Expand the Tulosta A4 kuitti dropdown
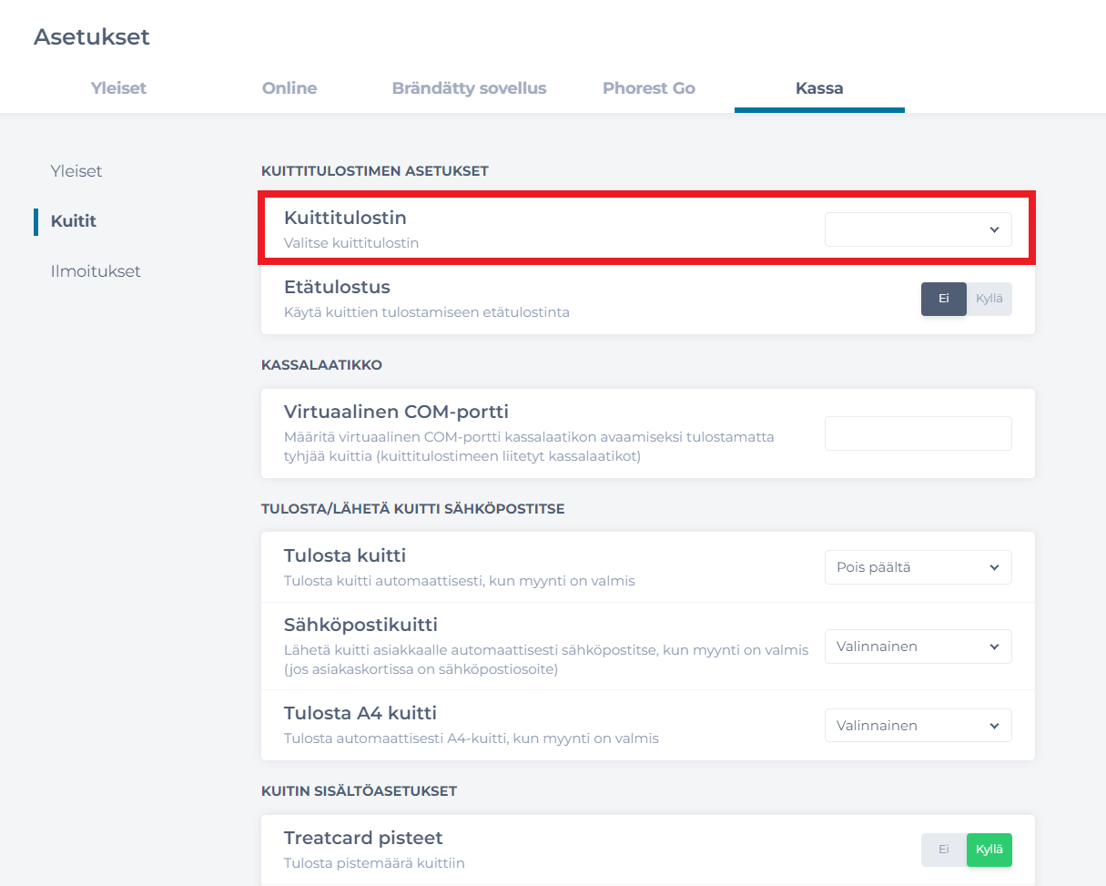Image resolution: width=1106 pixels, height=886 pixels. [x=918, y=726]
